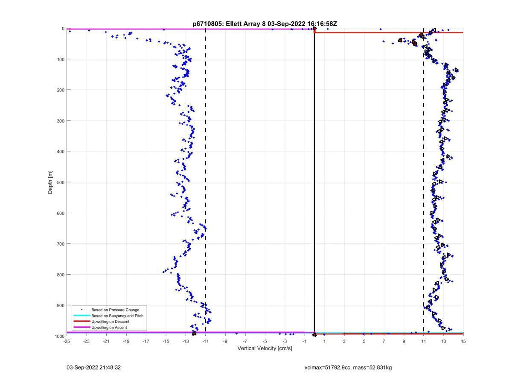
Task: Click y-axis tick label '1000'
Action: pos(59,336)
